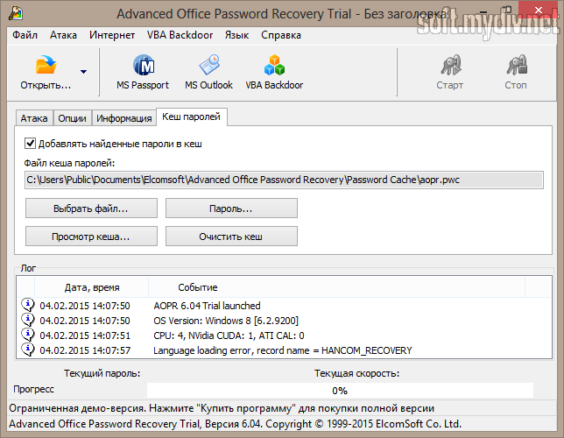Click the Просмотр кеша... button

click(x=91, y=237)
